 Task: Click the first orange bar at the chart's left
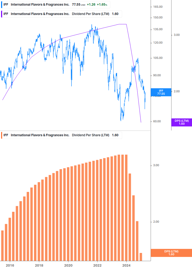pos(2,246)
